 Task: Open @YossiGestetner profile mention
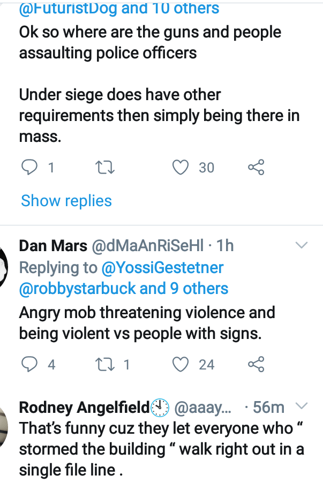[x=162, y=267]
